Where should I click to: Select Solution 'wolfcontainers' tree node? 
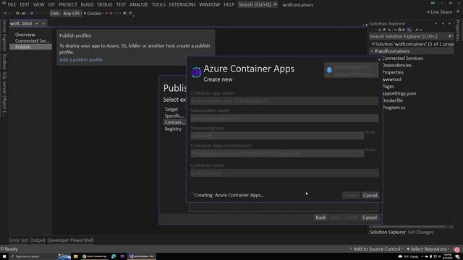pos(412,44)
